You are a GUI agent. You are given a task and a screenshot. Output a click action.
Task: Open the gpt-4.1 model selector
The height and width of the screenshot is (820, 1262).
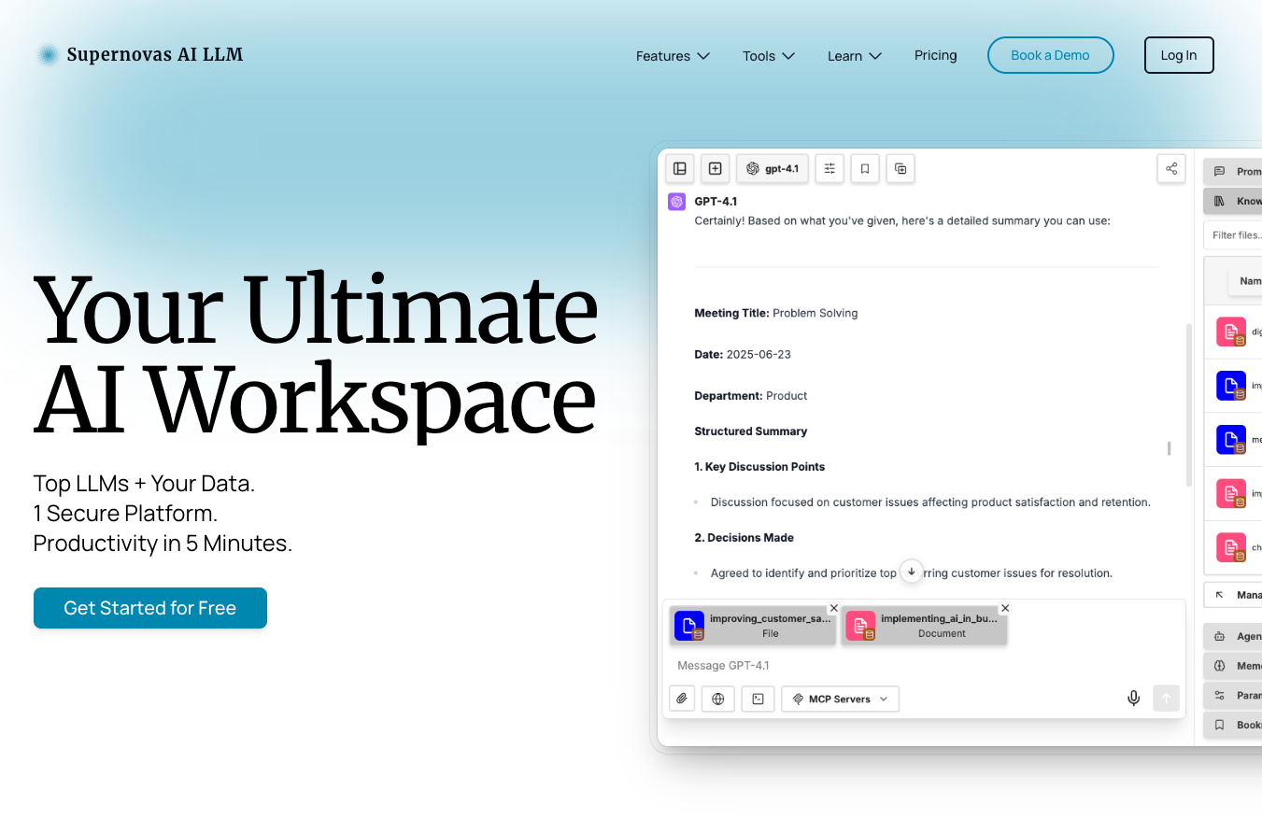tap(773, 169)
